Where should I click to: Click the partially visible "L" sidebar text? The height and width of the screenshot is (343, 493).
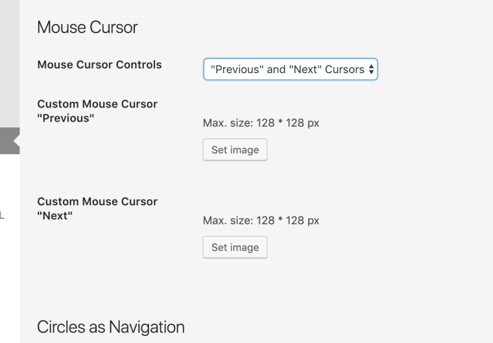tap(2, 216)
